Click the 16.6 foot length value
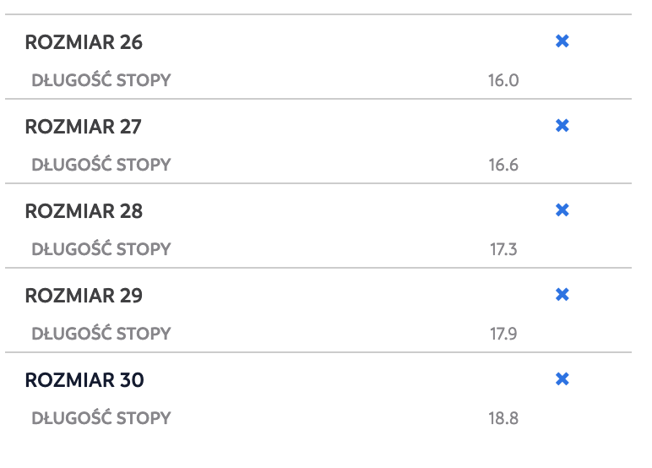 [x=503, y=166]
